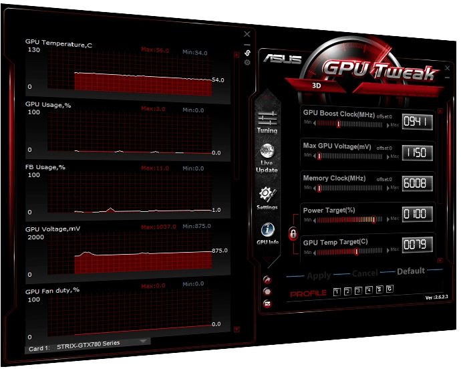This screenshot has width=461, height=381.
Task: Toggle the monitor graph icon below sidebar
Action: point(267,303)
